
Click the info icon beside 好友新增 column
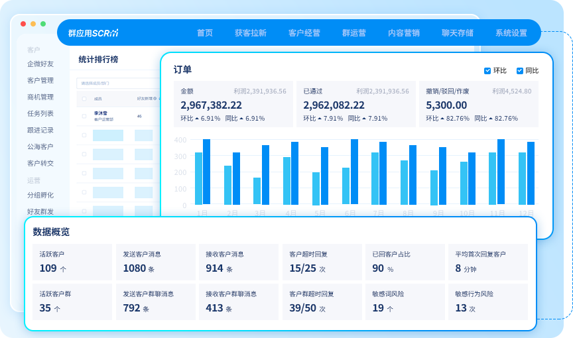tap(155, 98)
